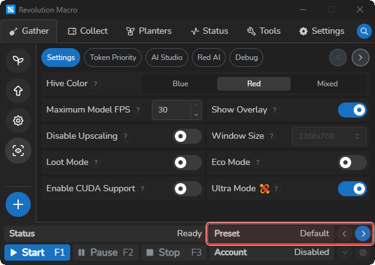Open the Window Size dropdown
Viewport: 375px width, 265px height.
click(x=329, y=136)
